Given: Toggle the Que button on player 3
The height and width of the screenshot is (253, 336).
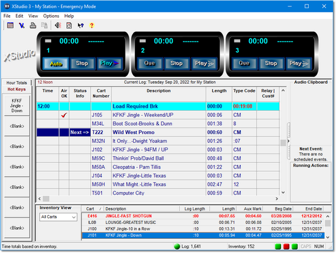Looking at the screenshot, I should pyautogui.click(x=244, y=64).
